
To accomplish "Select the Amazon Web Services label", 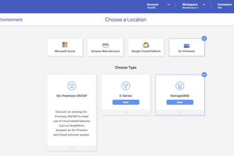I will coord(106,51).
